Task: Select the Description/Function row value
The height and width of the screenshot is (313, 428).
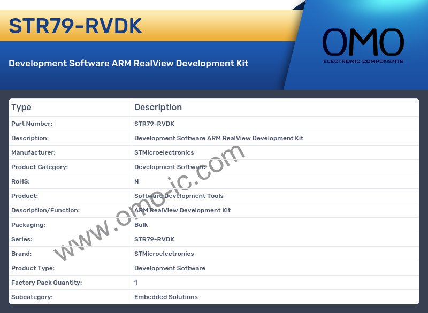Action: (182, 210)
